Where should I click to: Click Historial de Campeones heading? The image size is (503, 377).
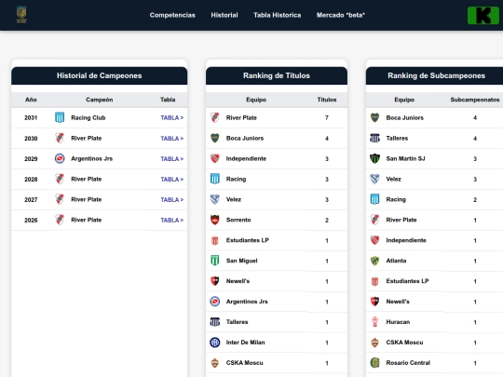click(x=99, y=75)
